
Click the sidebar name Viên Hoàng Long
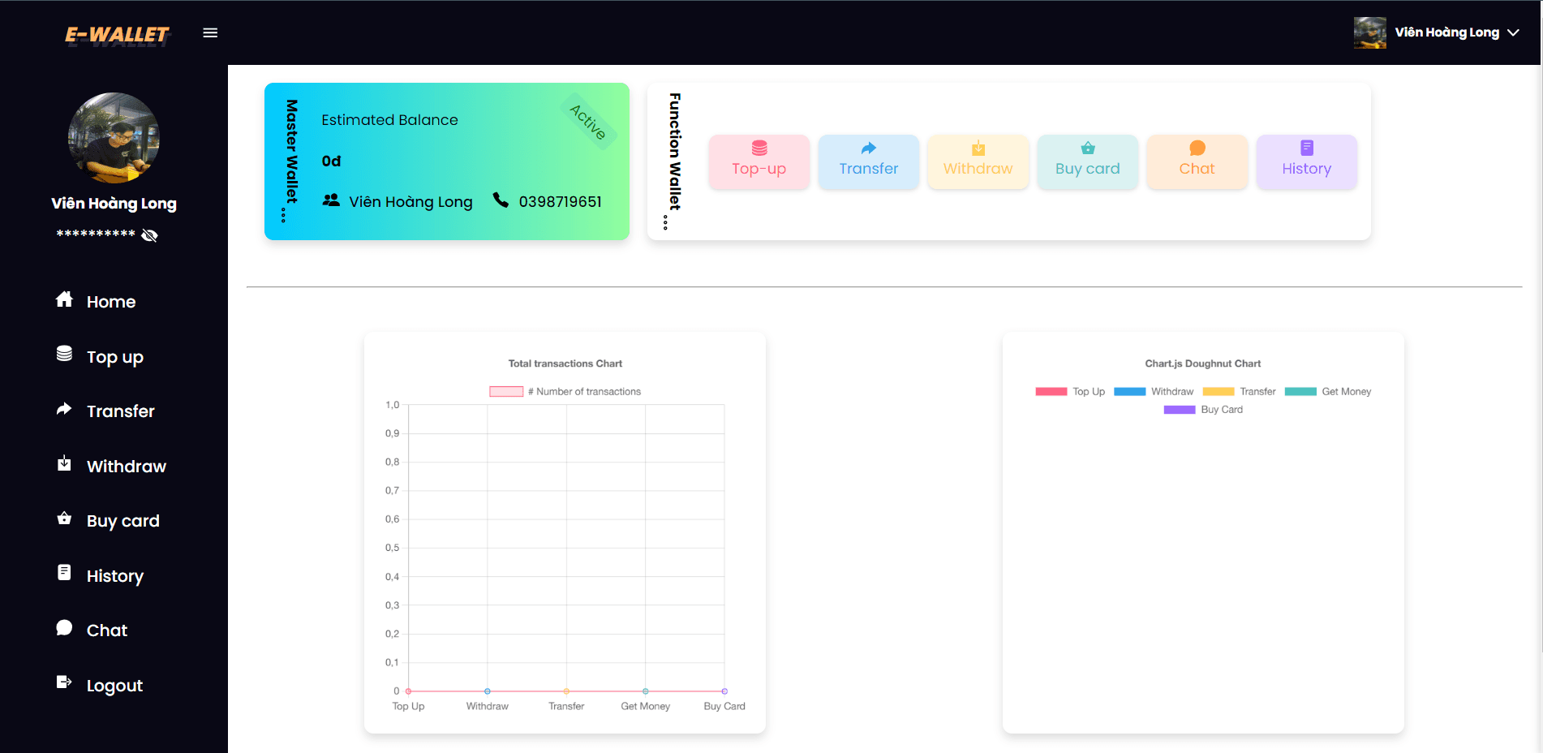click(114, 203)
